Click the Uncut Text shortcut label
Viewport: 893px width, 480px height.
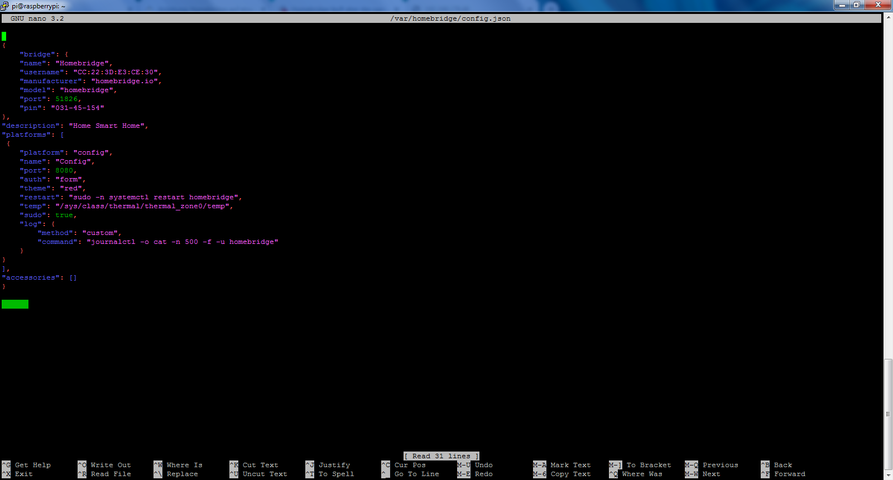[265, 474]
